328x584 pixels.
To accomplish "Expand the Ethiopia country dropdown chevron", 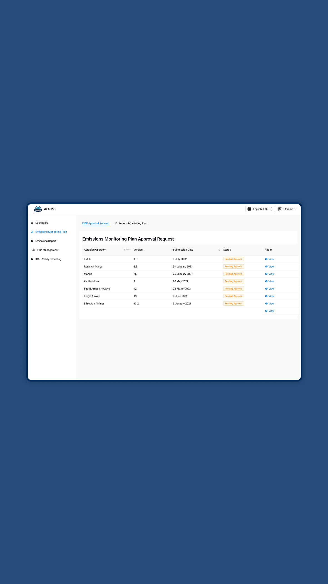I will [295, 209].
